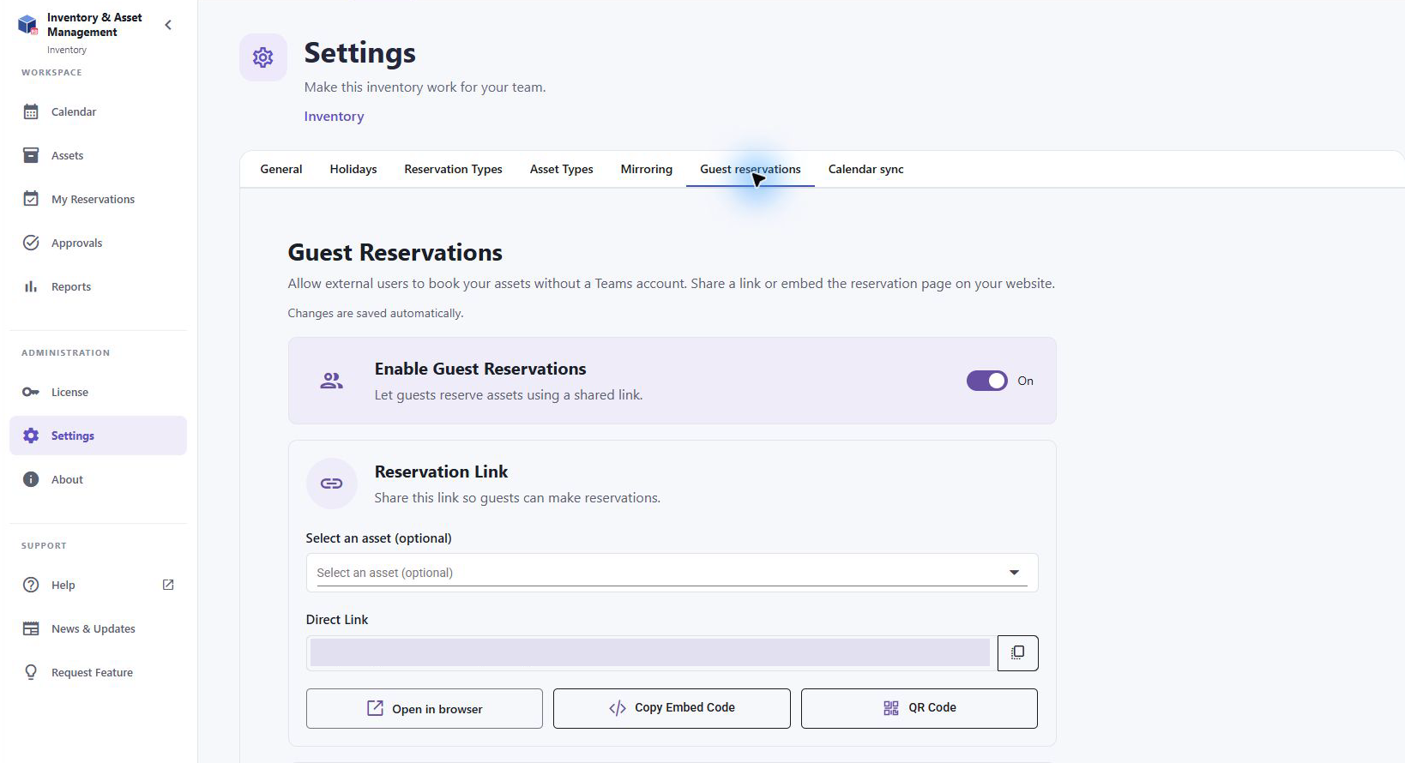Screen dimensions: 1405x763
Task: Click the Copy Embed Code button
Action: coord(672,708)
